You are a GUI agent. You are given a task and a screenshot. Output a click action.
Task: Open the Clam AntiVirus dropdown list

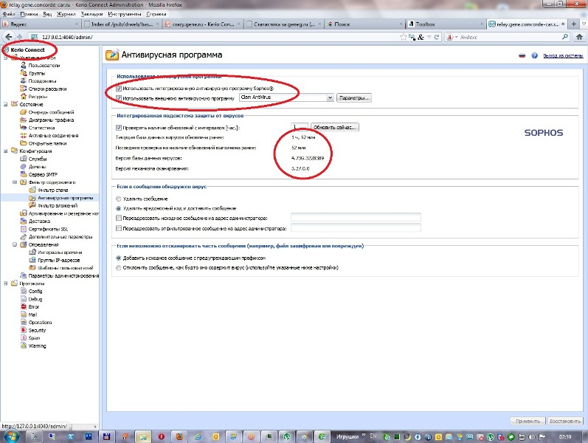329,97
